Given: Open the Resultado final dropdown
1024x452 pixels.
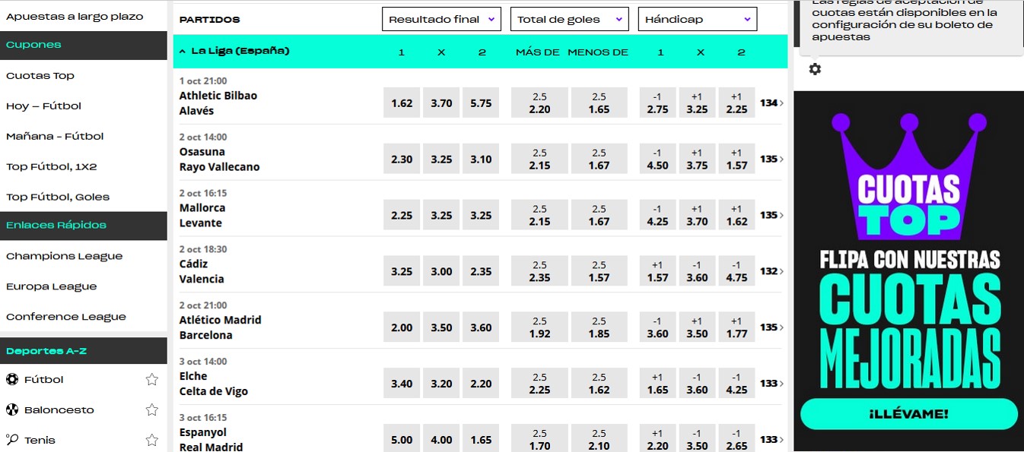Looking at the screenshot, I should tap(441, 20).
